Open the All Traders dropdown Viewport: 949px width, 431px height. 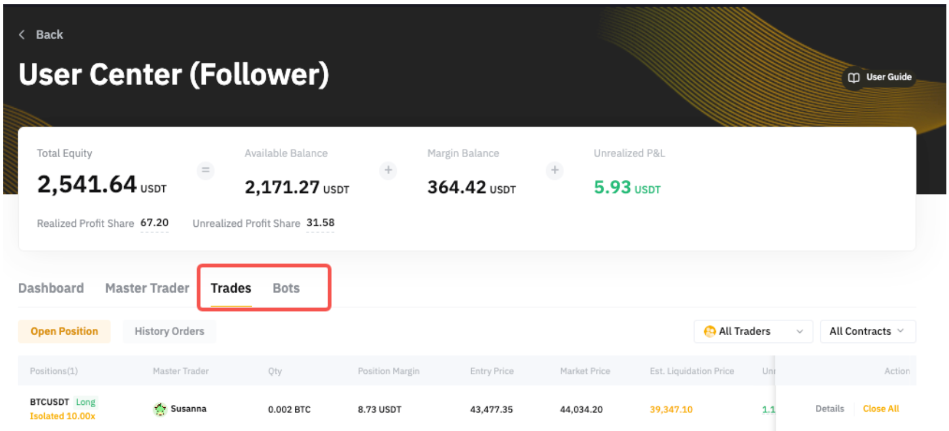[x=753, y=331]
